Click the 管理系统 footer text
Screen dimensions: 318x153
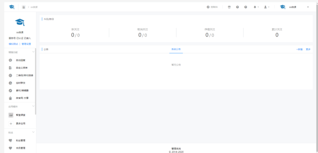[x=176, y=149]
